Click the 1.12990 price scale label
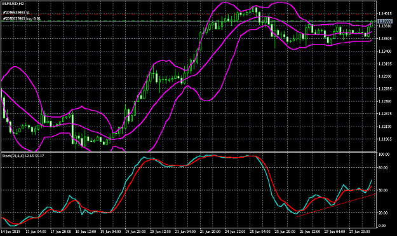 pos(386,76)
